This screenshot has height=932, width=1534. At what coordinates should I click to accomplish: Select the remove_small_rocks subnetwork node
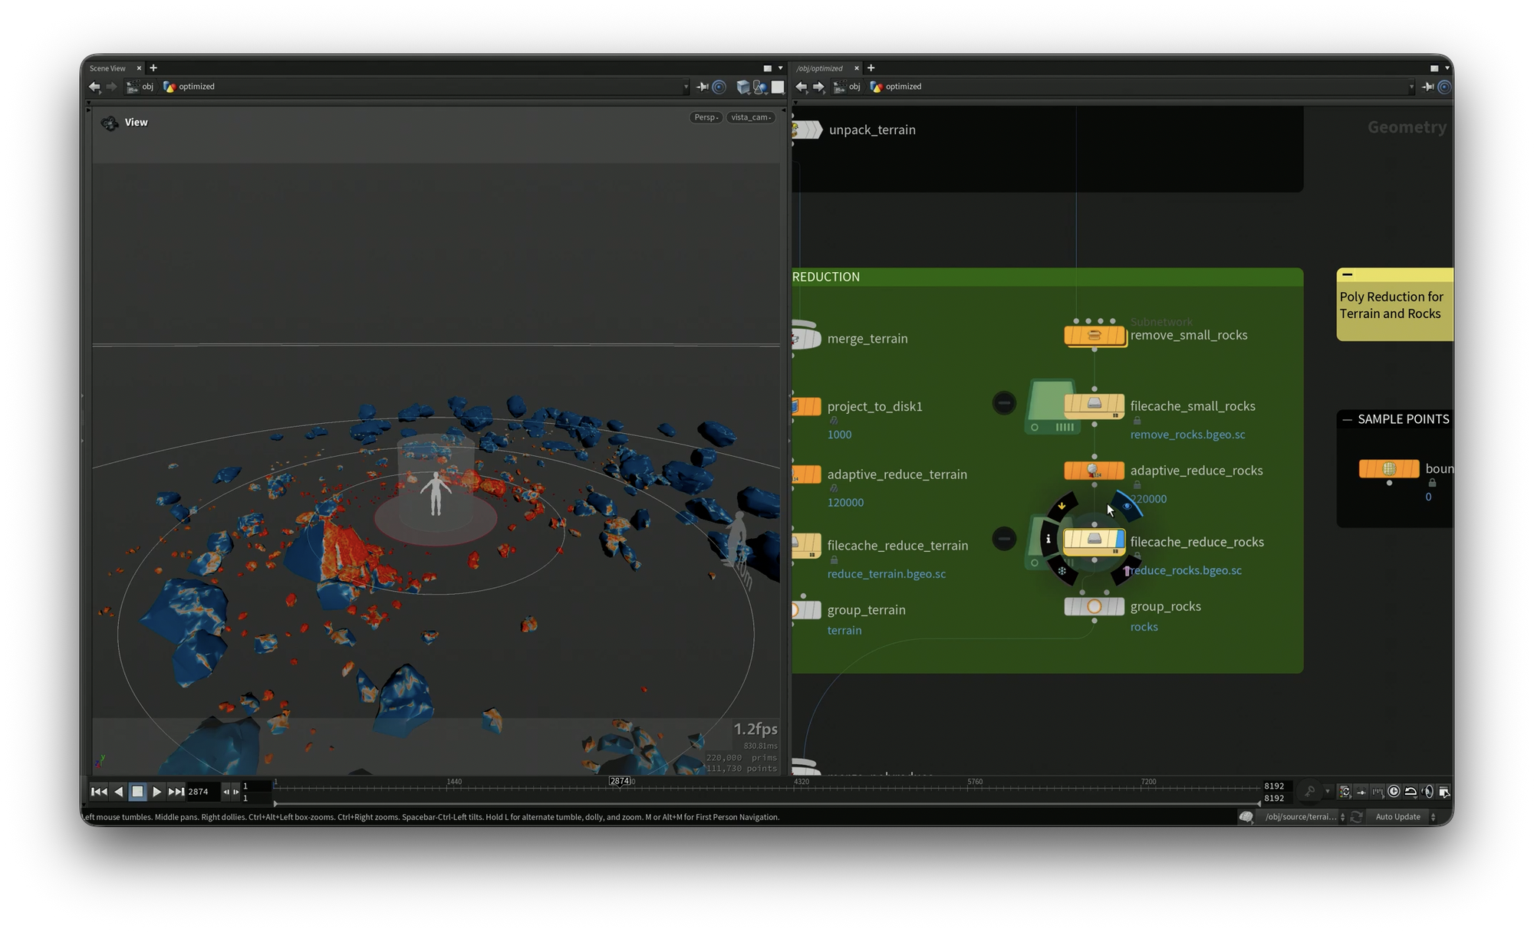pos(1095,336)
